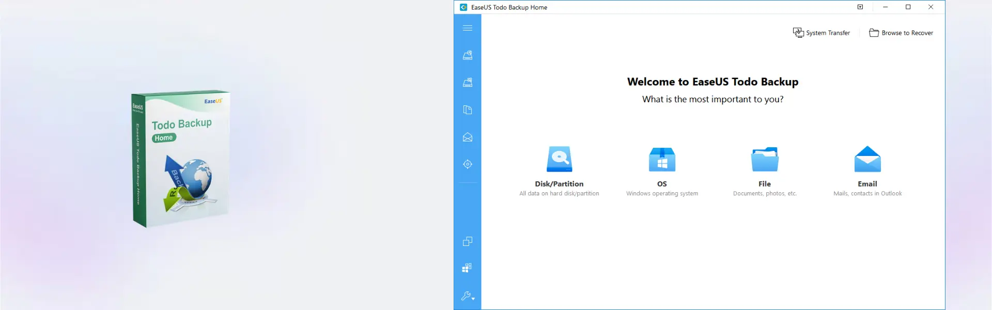Click 'All data on hard disk/partition' text
The height and width of the screenshot is (310, 992).
(x=559, y=194)
